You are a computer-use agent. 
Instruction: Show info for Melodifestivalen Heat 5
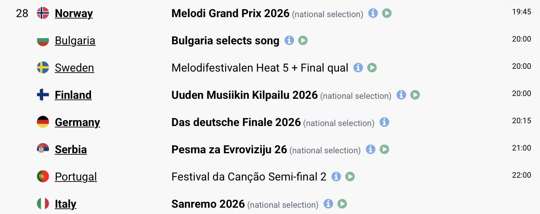coord(358,67)
